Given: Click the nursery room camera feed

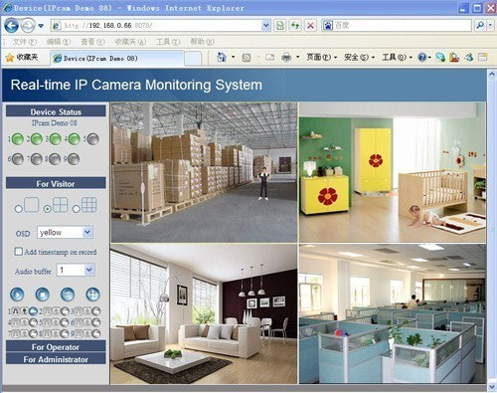Looking at the screenshot, I should (393, 172).
